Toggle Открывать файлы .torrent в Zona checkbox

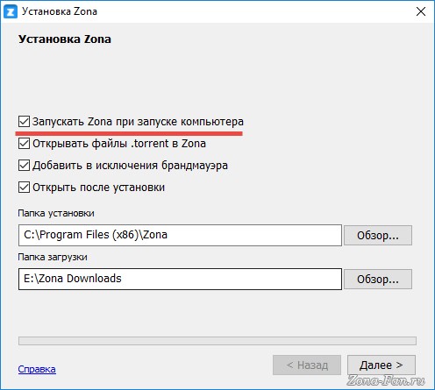(24, 144)
